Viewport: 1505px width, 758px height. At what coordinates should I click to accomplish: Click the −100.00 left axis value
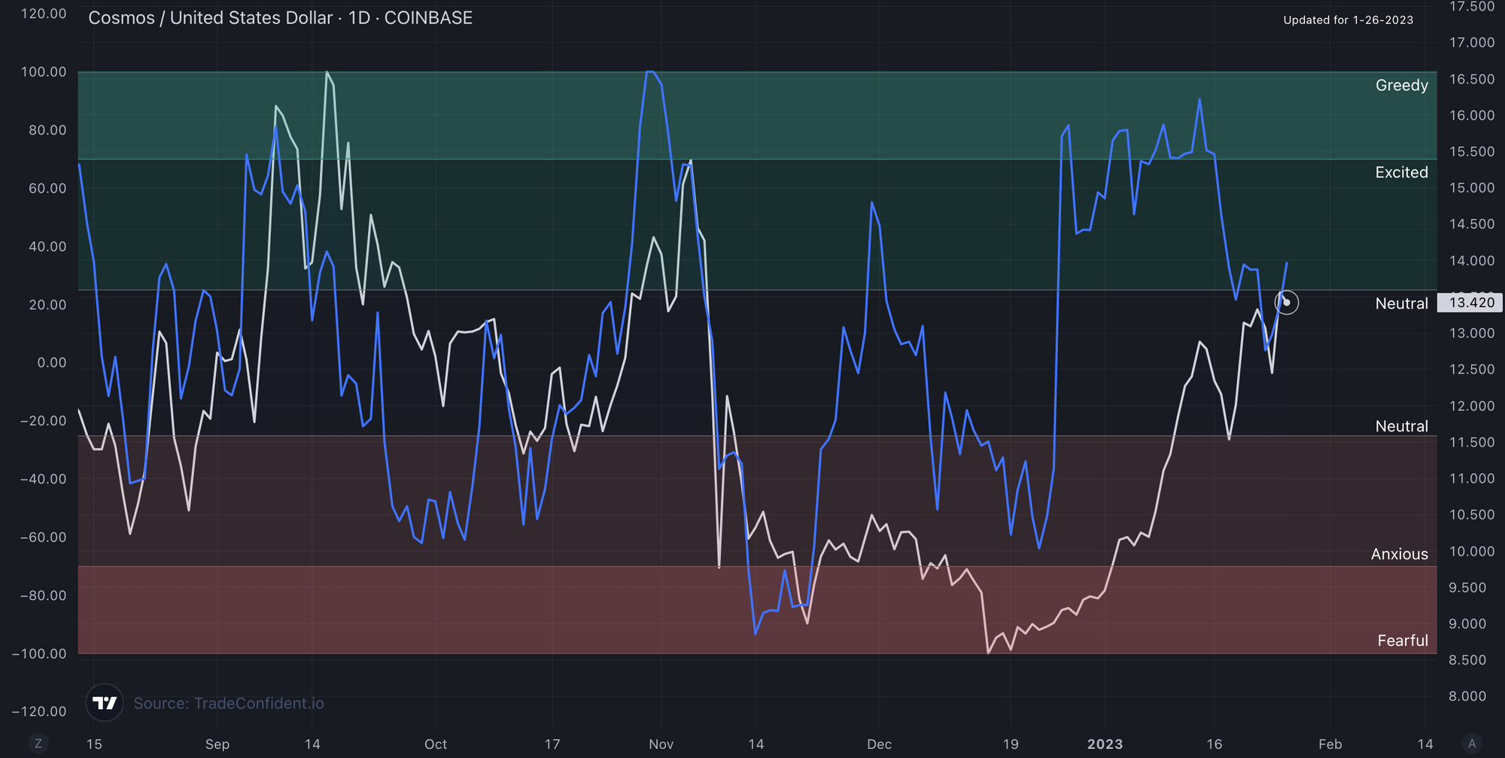39,653
